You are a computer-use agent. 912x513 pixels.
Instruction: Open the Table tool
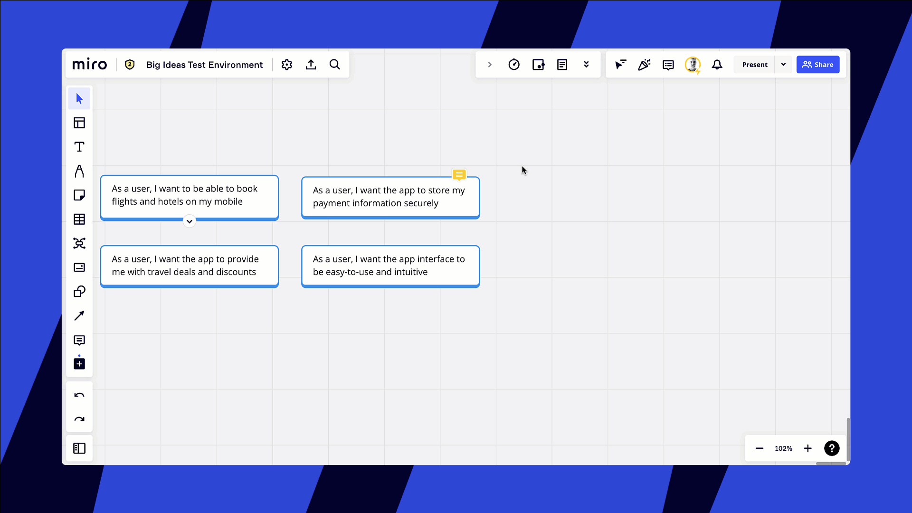click(x=79, y=219)
